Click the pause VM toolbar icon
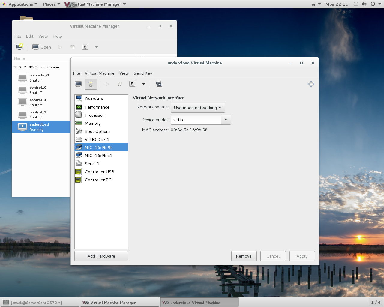 (119, 84)
